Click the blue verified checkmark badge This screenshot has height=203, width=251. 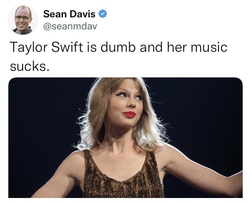pyautogui.click(x=102, y=14)
